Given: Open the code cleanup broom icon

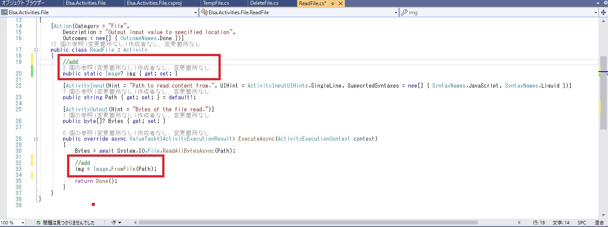Looking at the screenshot, I should [x=114, y=223].
